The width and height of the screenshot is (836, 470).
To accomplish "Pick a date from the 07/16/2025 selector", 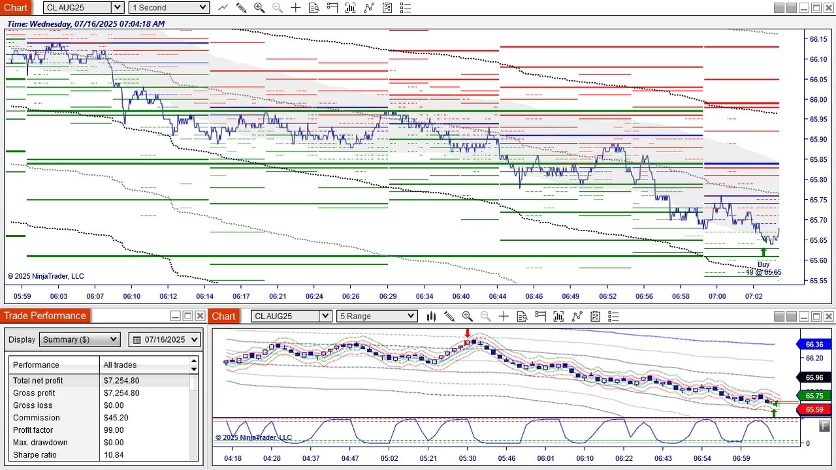I will (x=165, y=339).
